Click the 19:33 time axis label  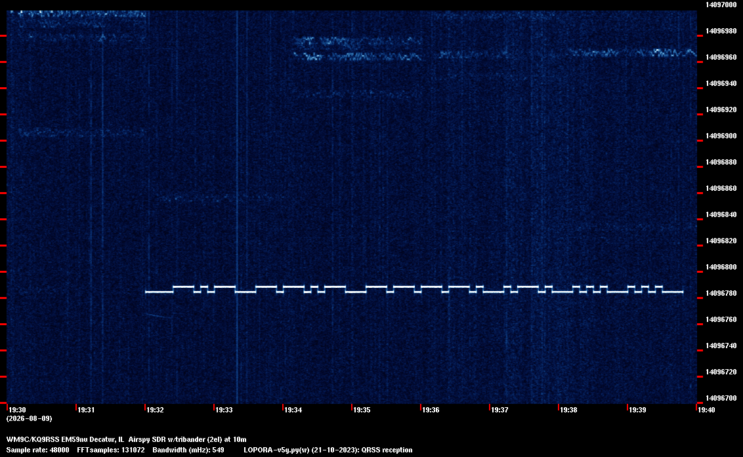click(x=224, y=410)
